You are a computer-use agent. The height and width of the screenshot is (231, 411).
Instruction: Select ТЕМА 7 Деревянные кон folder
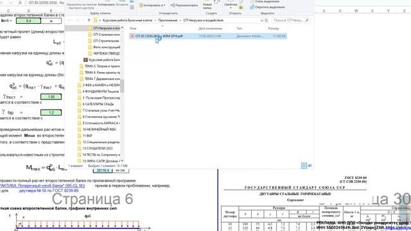point(100,78)
